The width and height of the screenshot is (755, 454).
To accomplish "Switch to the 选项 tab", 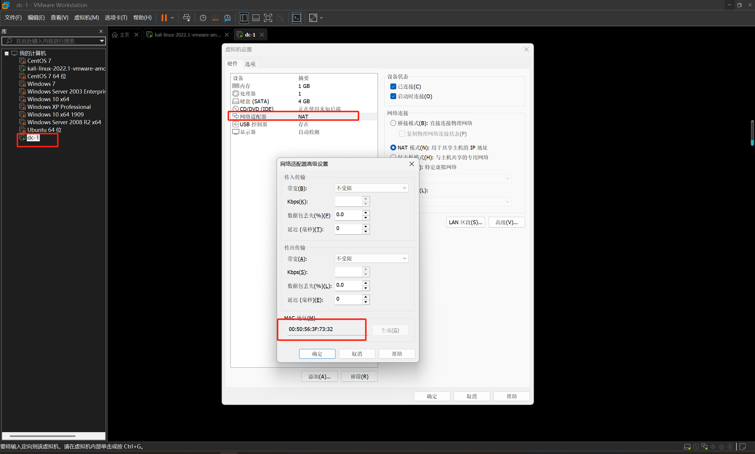I will click(250, 64).
